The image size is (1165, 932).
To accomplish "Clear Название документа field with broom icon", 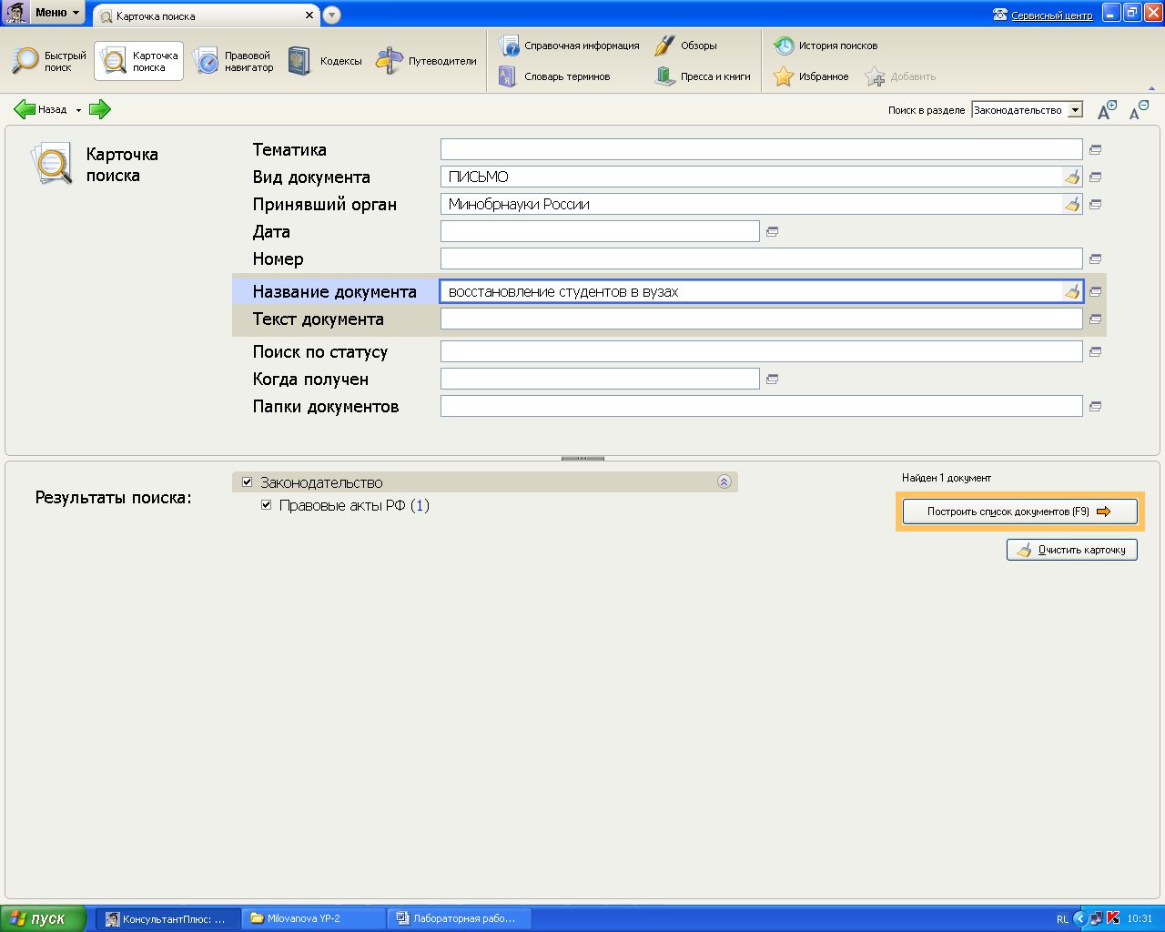I will [x=1072, y=291].
